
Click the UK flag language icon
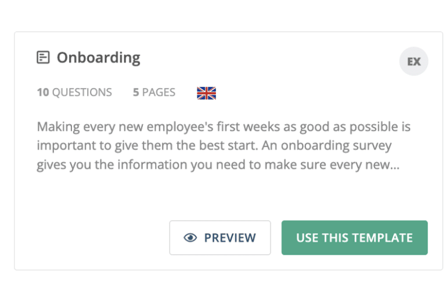[207, 93]
